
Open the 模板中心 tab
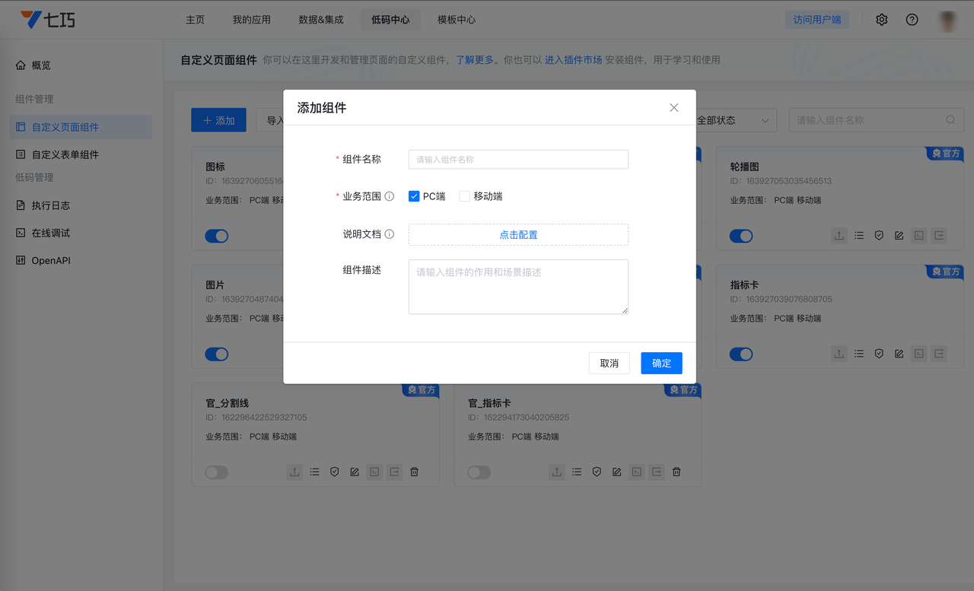coord(457,20)
